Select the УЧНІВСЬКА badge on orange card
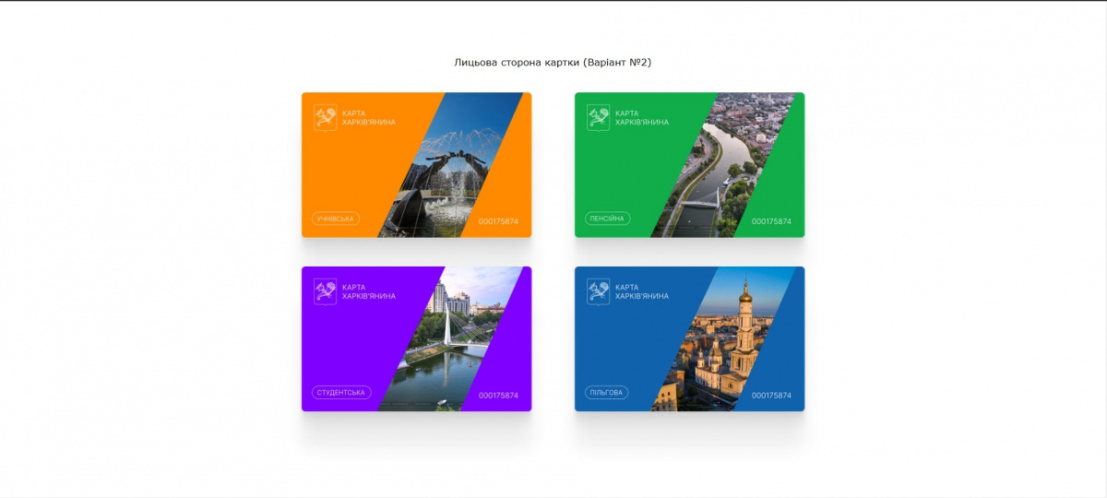Image resolution: width=1107 pixels, height=498 pixels. 335,219
